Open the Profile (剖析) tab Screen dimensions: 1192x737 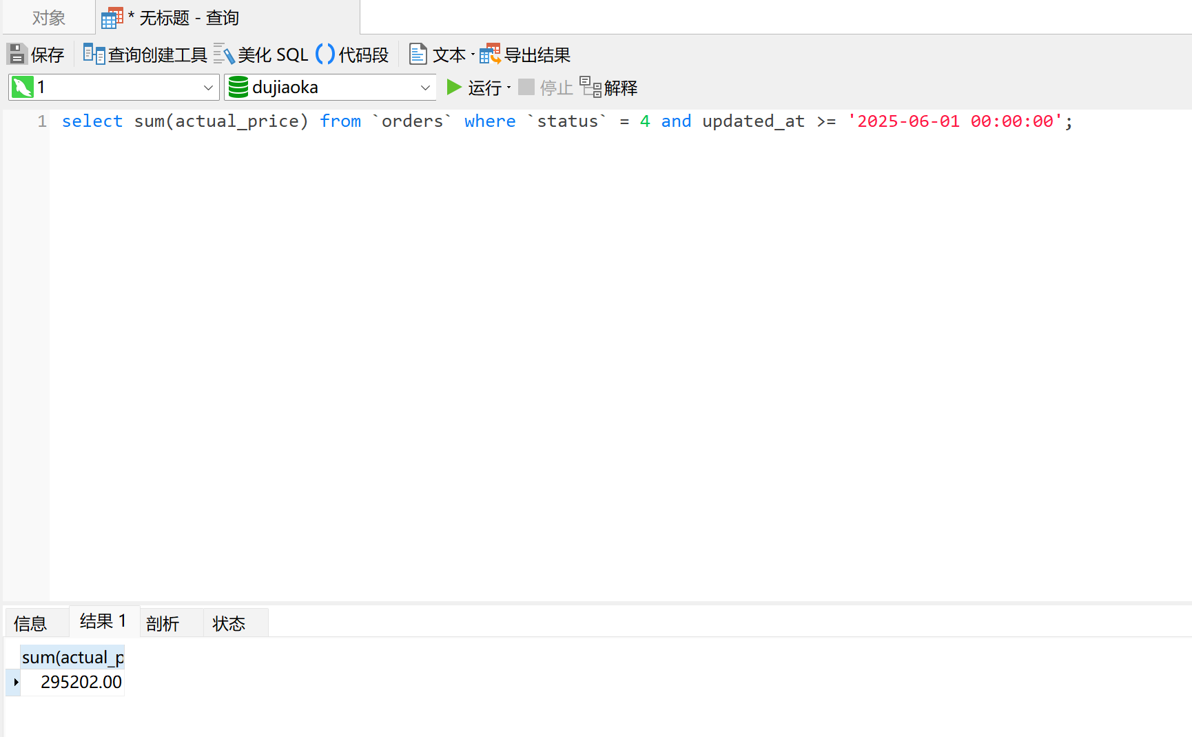click(163, 623)
